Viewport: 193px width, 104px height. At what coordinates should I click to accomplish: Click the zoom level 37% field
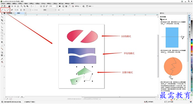point(53,6)
